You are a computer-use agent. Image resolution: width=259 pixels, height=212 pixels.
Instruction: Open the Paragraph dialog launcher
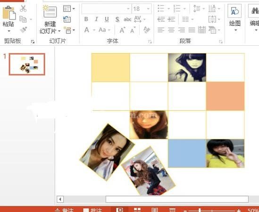coord(221,42)
